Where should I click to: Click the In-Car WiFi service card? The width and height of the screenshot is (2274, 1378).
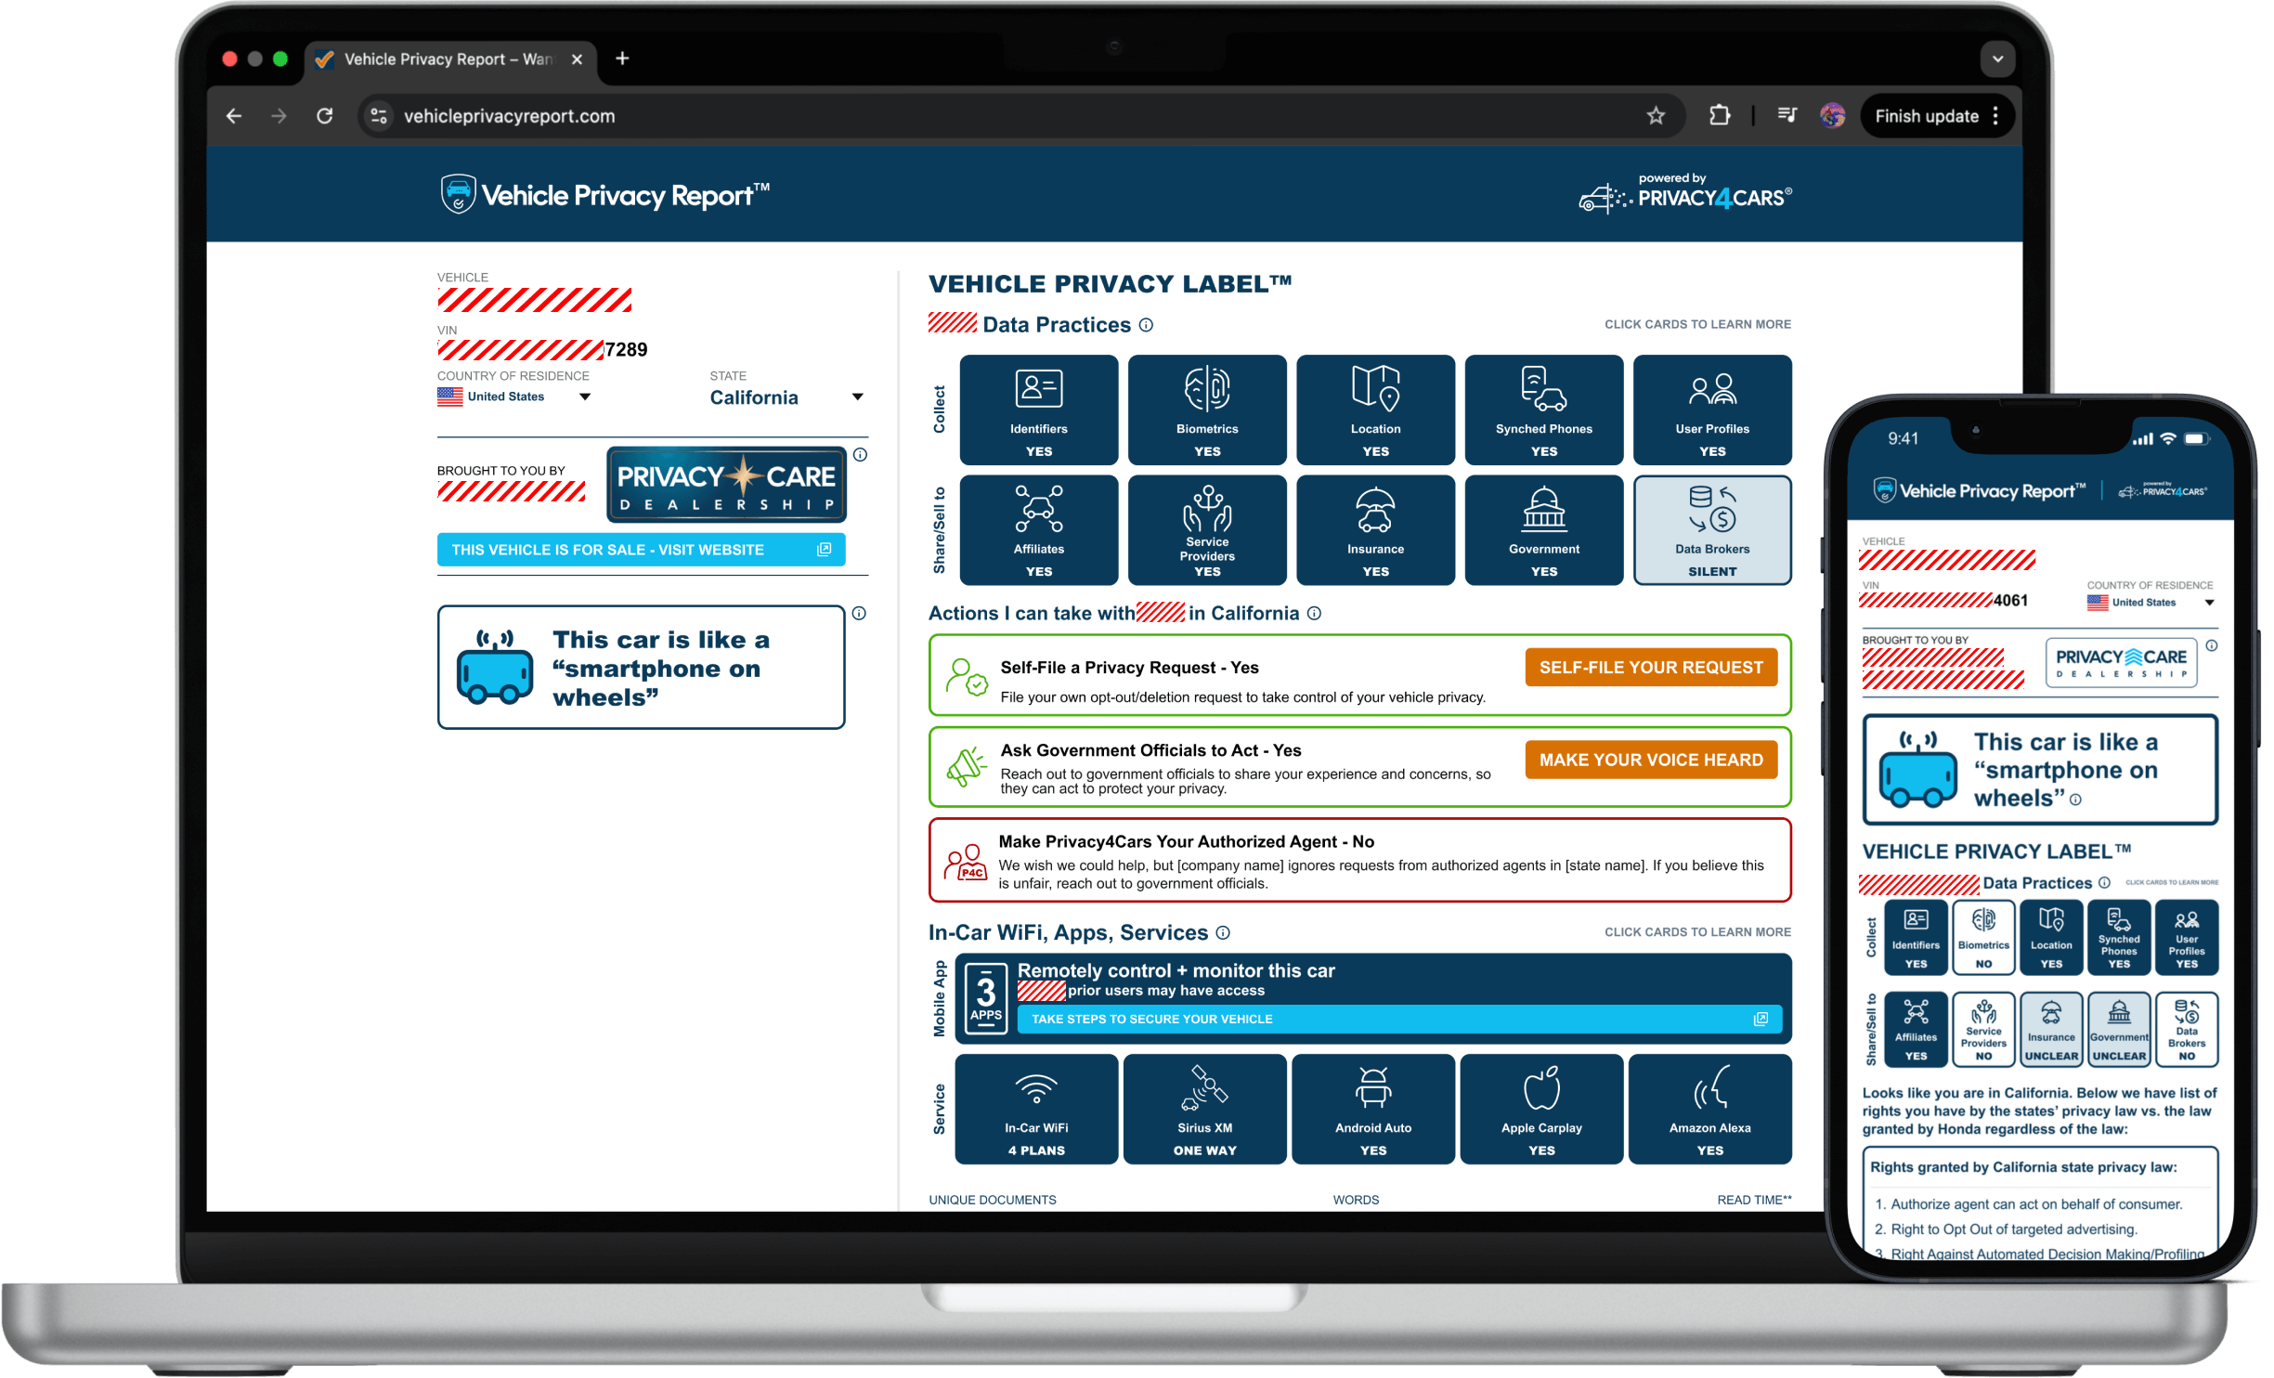(1035, 1109)
